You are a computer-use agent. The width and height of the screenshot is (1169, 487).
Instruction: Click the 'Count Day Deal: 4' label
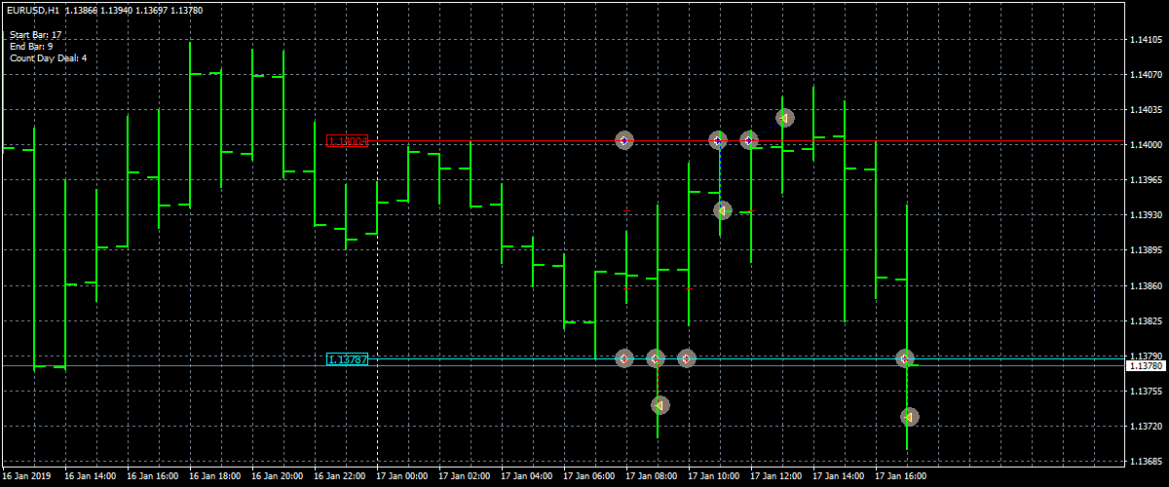(49, 58)
